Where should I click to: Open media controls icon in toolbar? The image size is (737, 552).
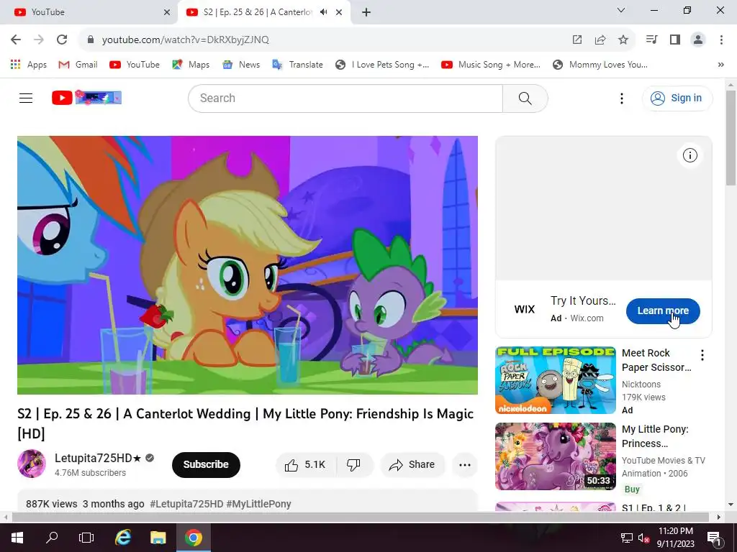(651, 40)
